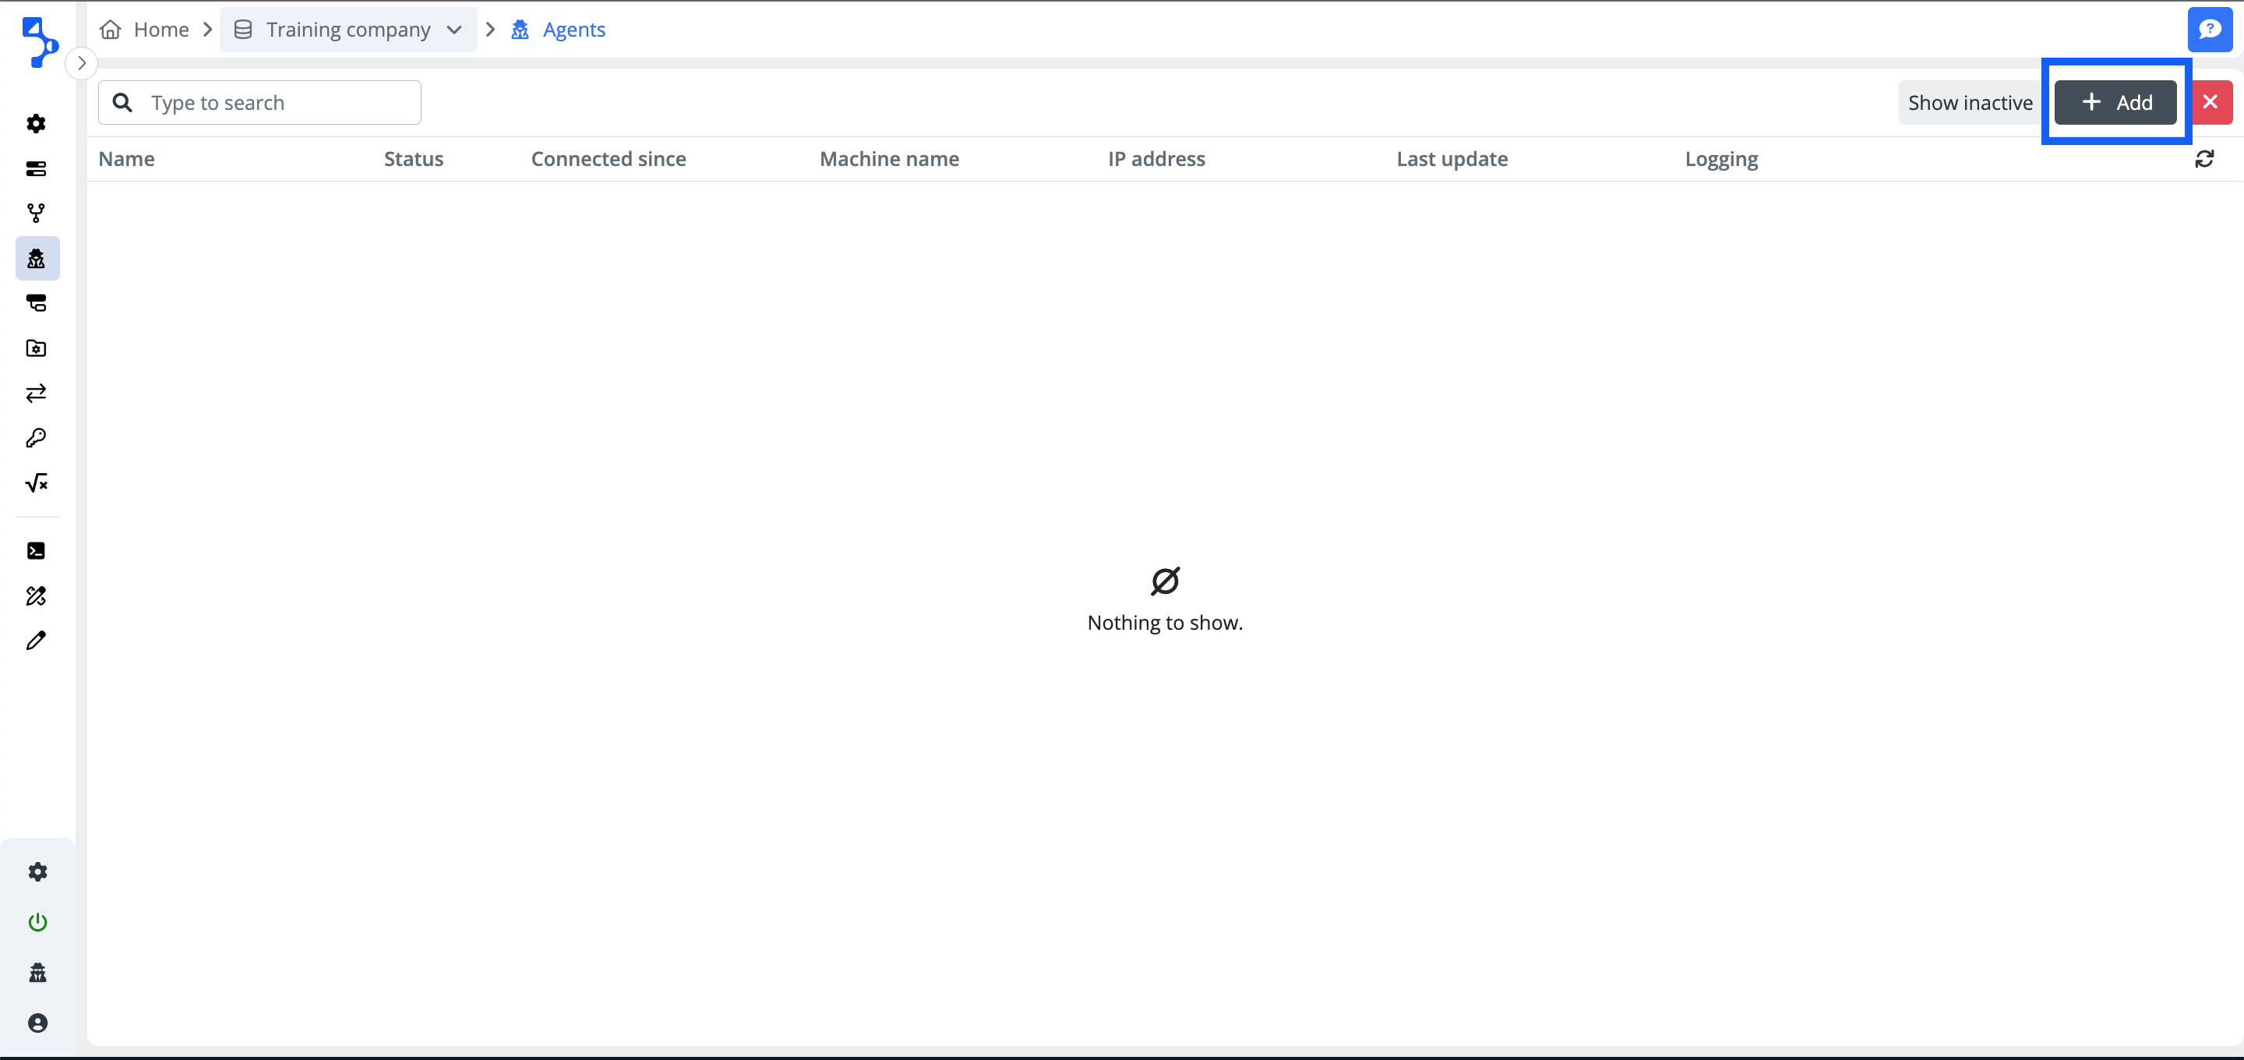The width and height of the screenshot is (2244, 1060).
Task: Open the help chat bubble icon
Action: coord(2210,30)
